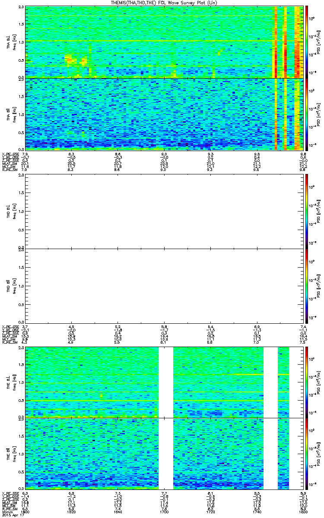
Task: Click the first data gap in THE B⊥
Action: pos(166,382)
